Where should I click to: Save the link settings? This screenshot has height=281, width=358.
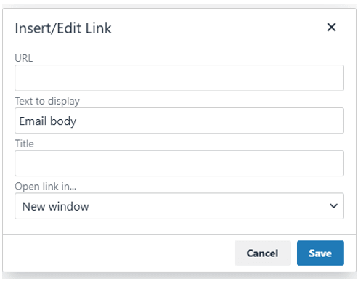pyautogui.click(x=320, y=253)
